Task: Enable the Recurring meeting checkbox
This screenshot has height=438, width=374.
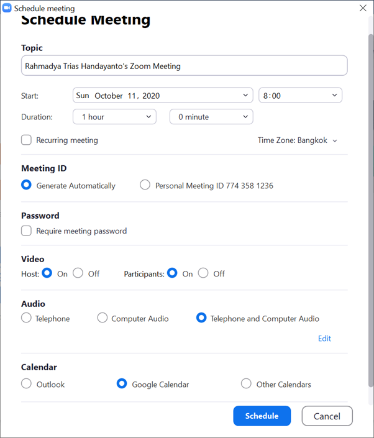Action: (27, 140)
